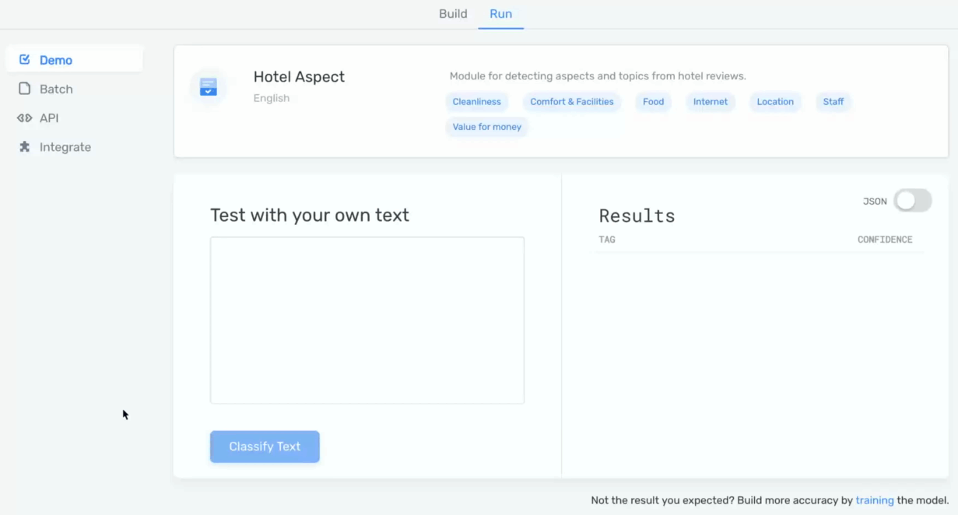Click the Hotel Aspect module icon

point(208,86)
